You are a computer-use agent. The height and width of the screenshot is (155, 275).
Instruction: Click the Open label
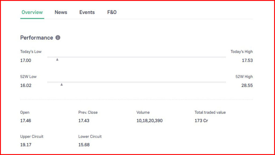point(25,112)
